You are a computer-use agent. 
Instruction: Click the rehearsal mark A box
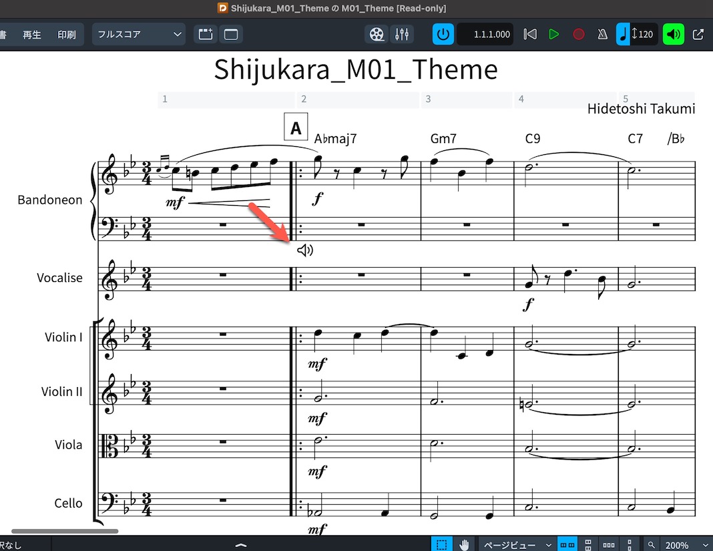(x=296, y=127)
